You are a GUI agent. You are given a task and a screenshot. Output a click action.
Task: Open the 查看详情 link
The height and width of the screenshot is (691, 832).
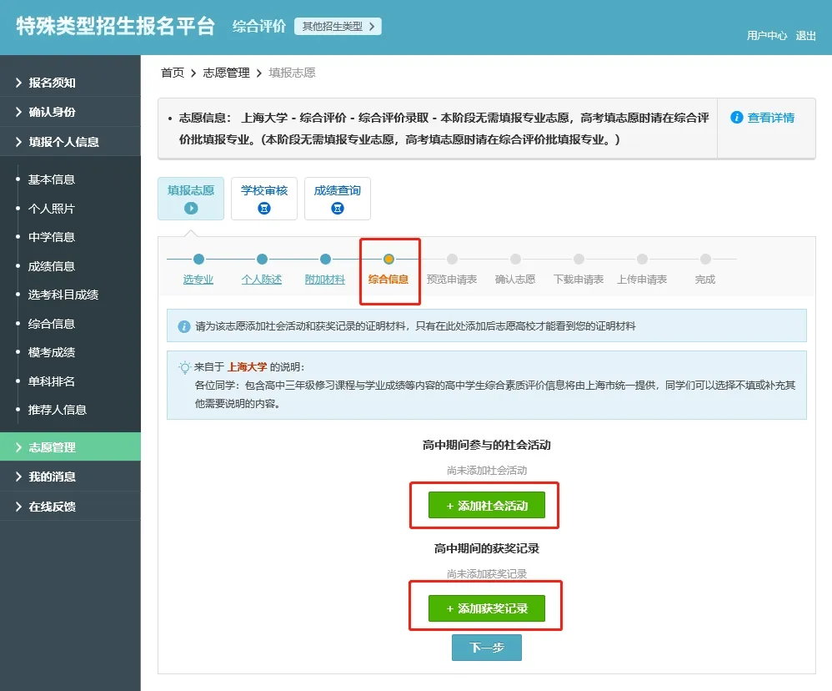pos(770,118)
